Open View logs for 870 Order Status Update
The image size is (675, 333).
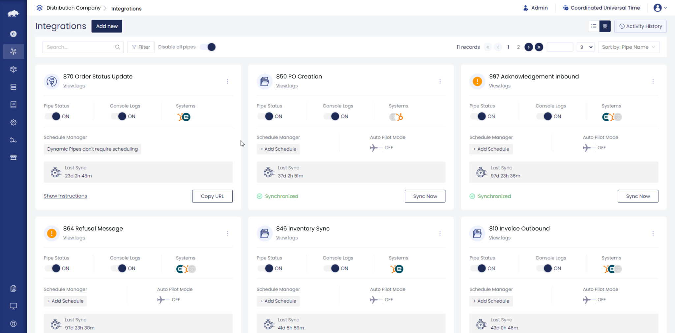click(x=74, y=85)
